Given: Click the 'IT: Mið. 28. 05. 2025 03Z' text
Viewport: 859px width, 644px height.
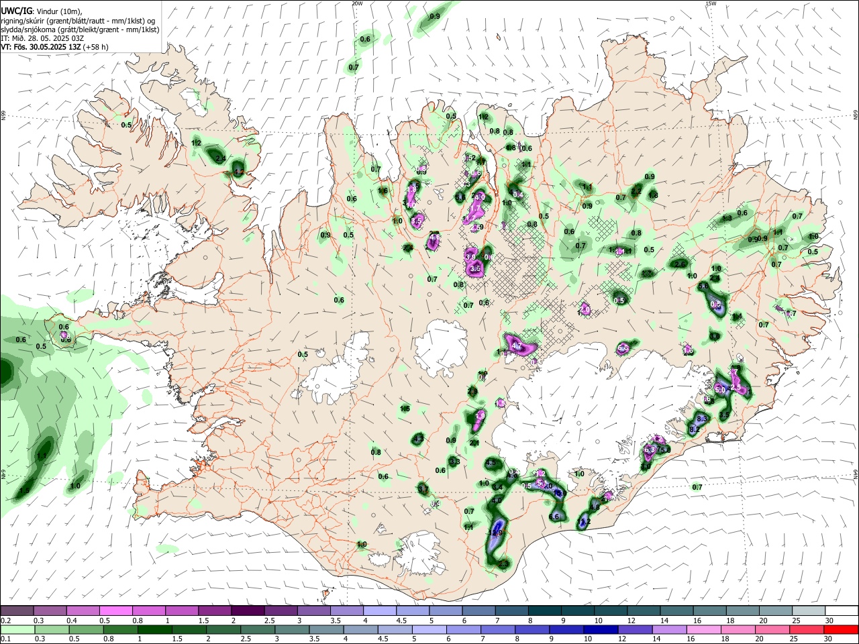Looking at the screenshot, I should point(42,38).
